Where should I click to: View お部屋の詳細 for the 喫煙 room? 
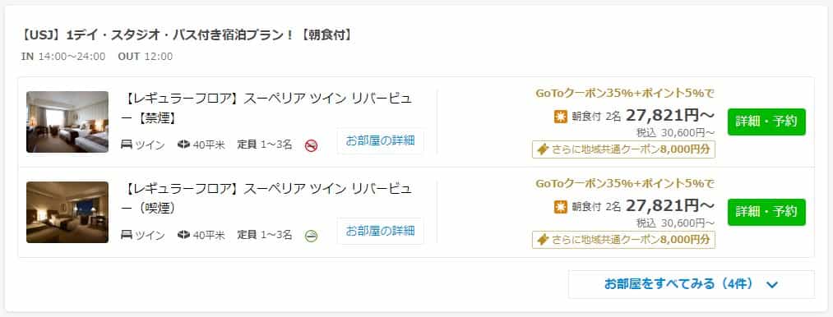[381, 231]
